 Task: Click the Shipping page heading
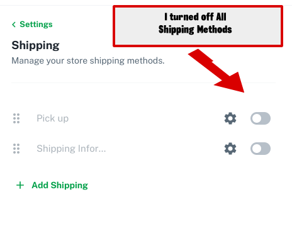pyautogui.click(x=35, y=45)
